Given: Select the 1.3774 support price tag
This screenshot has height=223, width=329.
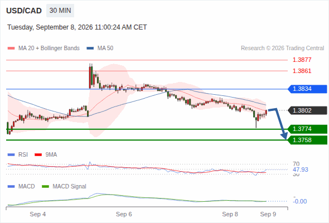Looking at the screenshot, I should [x=307, y=129].
